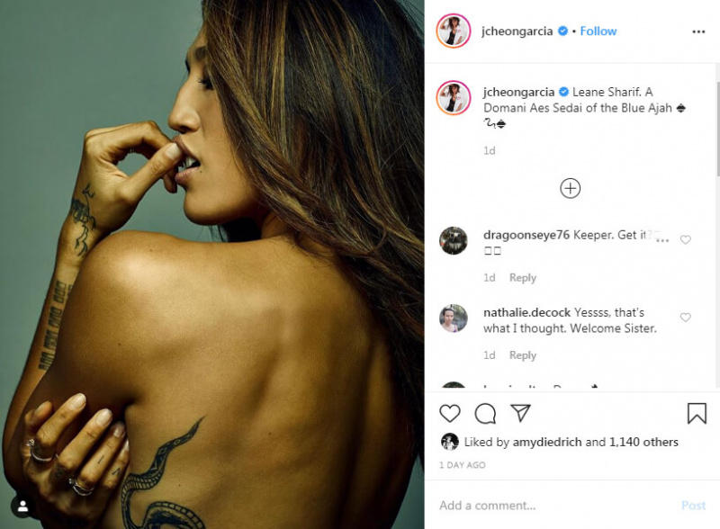
Task: Click the Add a comment field
Action: tap(555, 506)
